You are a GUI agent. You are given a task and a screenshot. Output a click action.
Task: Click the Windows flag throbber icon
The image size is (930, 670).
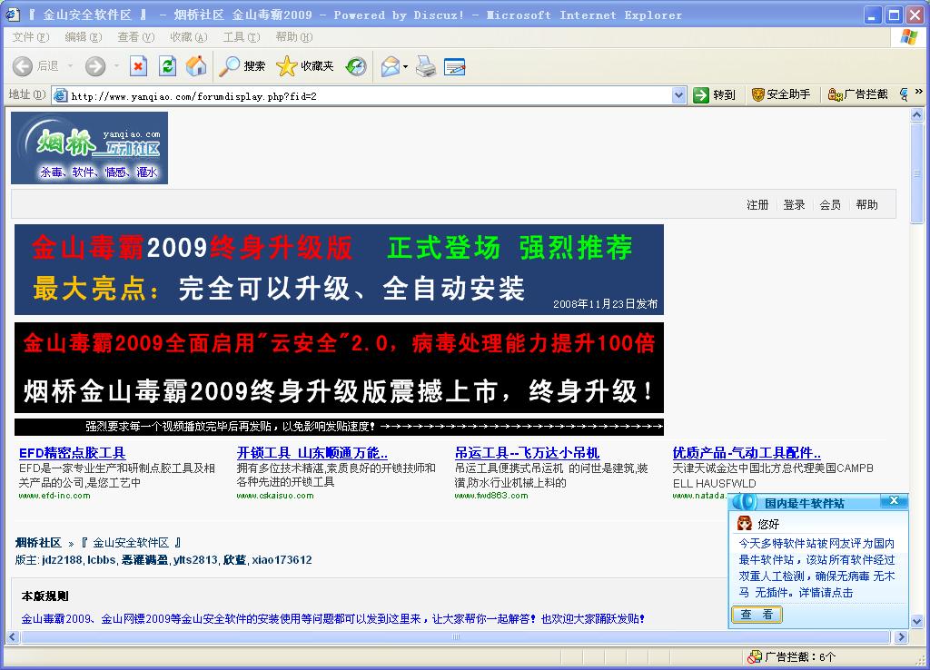(908, 36)
